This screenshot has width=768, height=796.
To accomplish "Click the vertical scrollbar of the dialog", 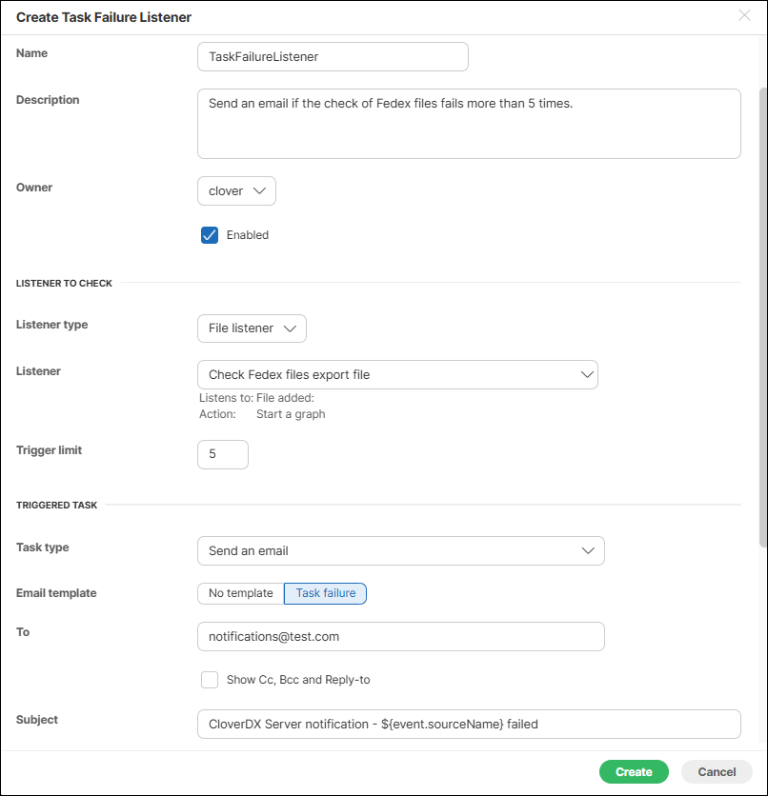I will click(761, 314).
